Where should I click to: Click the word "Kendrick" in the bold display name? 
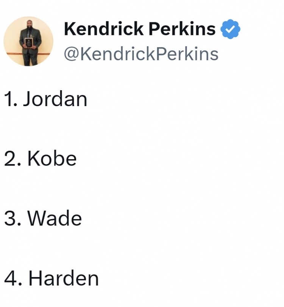click(102, 29)
